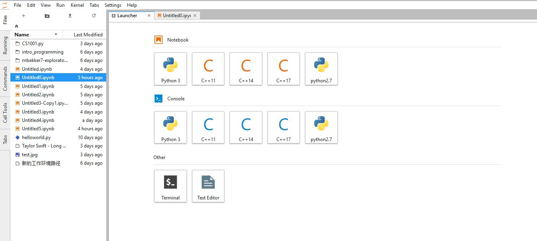Open the File menu

[x=18, y=5]
